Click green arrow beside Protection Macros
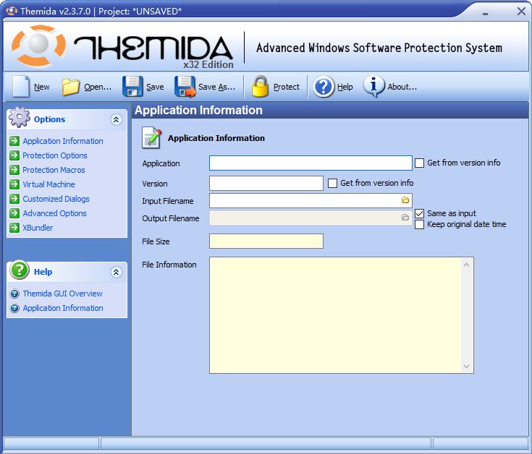The height and width of the screenshot is (454, 532). [14, 170]
